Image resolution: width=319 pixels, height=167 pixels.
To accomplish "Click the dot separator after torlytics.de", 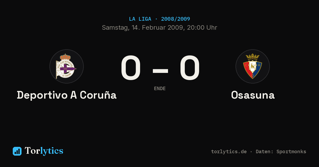I will 251,152.
